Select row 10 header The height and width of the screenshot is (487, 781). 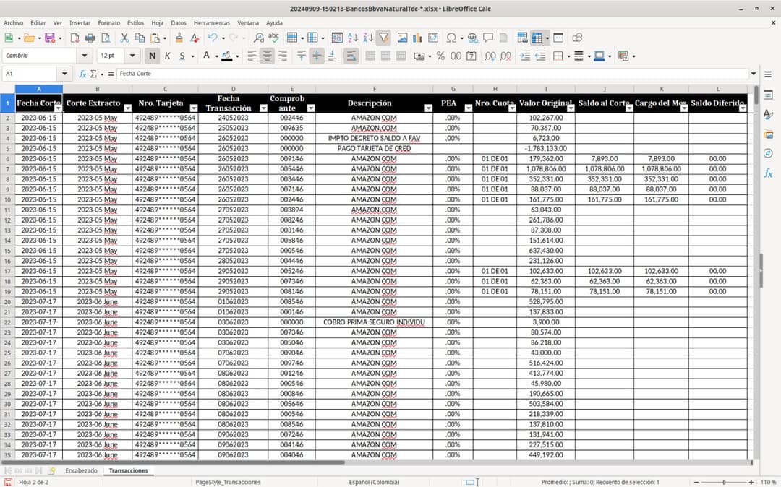pyautogui.click(x=7, y=199)
